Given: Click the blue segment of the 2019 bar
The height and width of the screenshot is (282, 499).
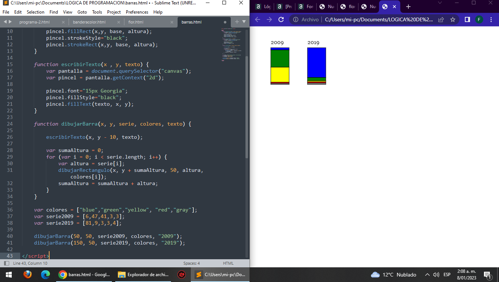Looking at the screenshot, I should tap(317, 62).
